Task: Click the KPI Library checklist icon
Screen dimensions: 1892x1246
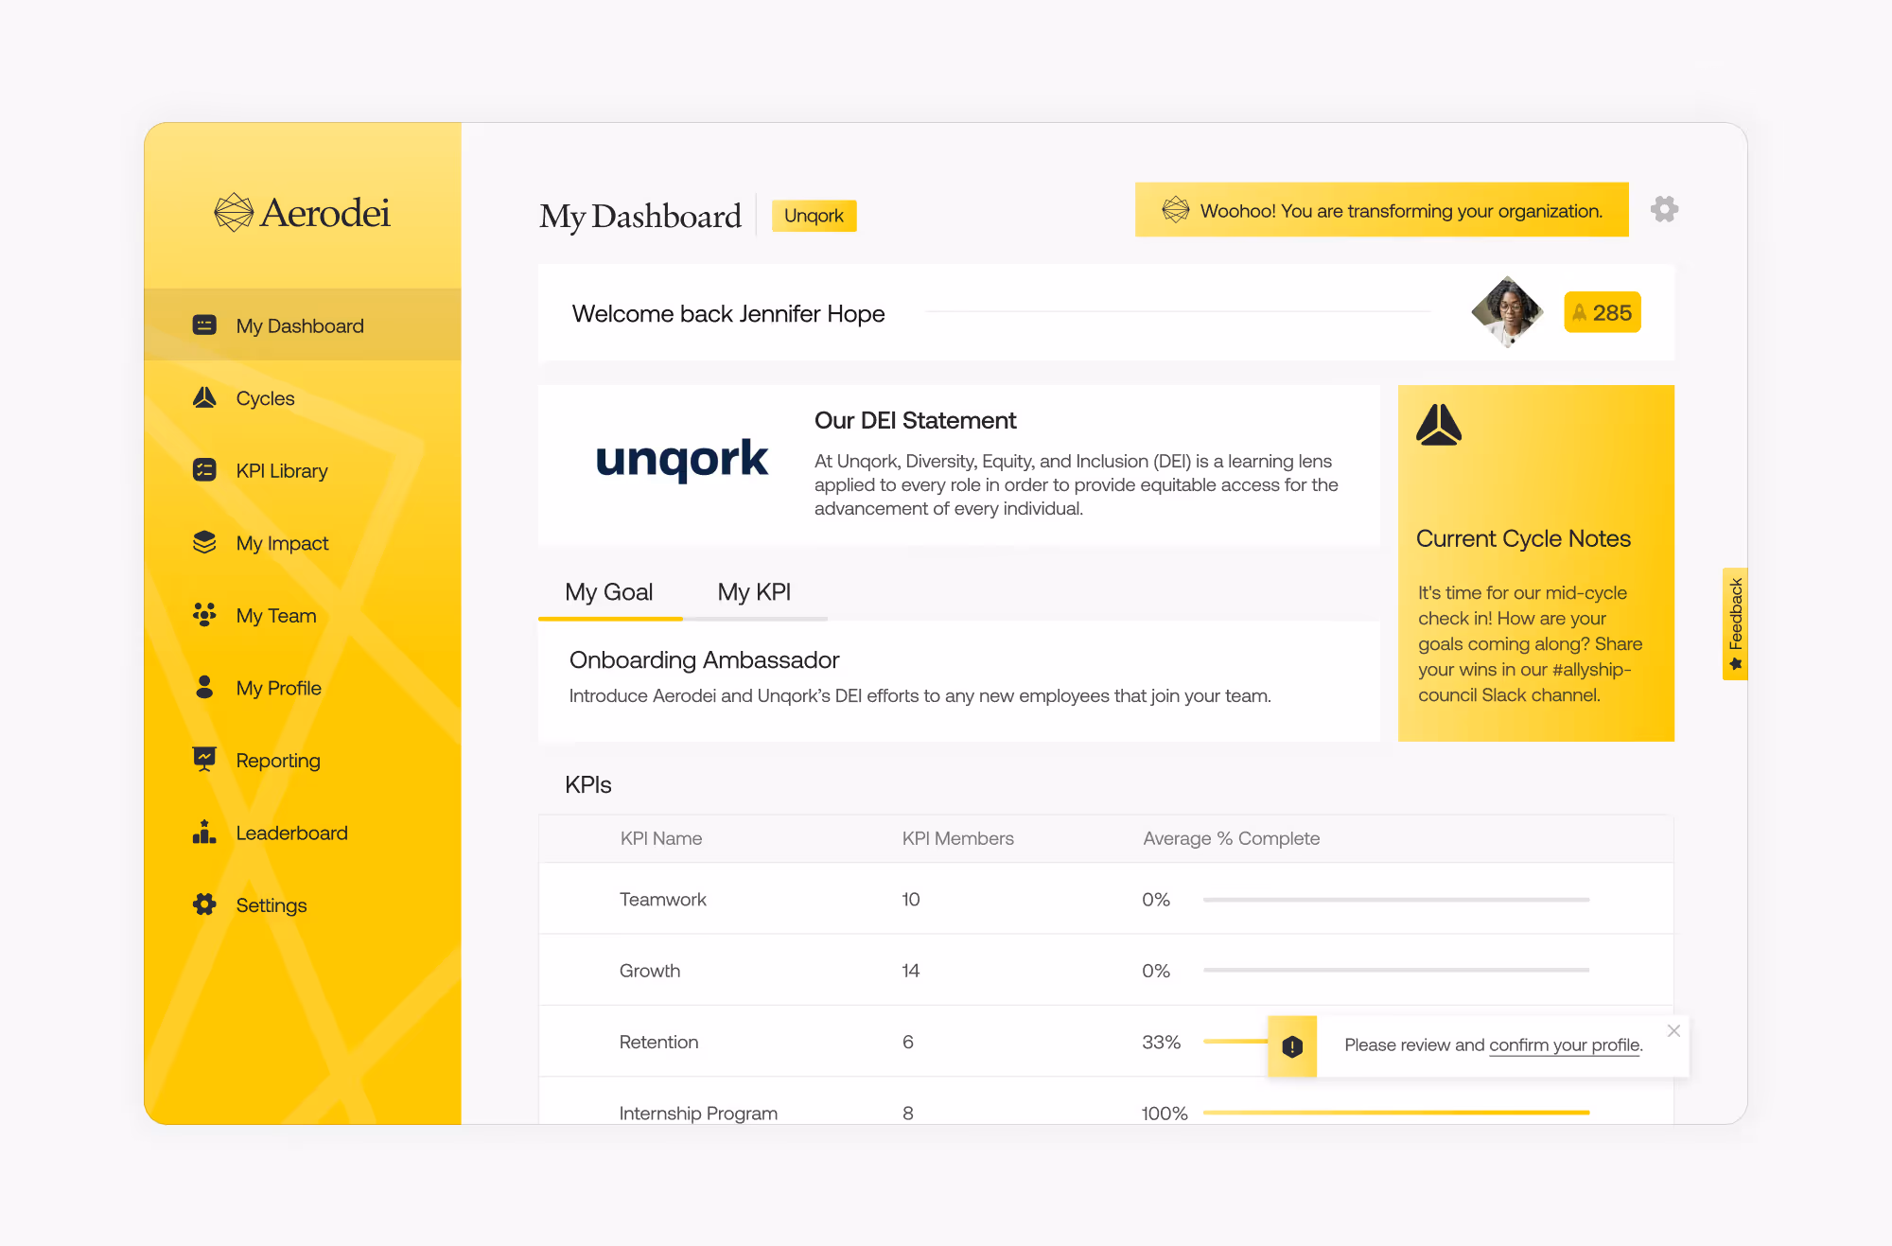Action: [x=204, y=470]
